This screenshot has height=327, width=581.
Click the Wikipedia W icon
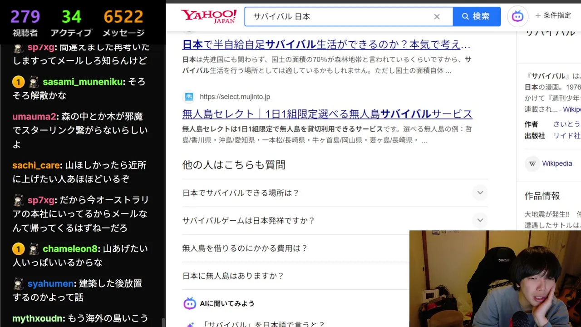(532, 163)
